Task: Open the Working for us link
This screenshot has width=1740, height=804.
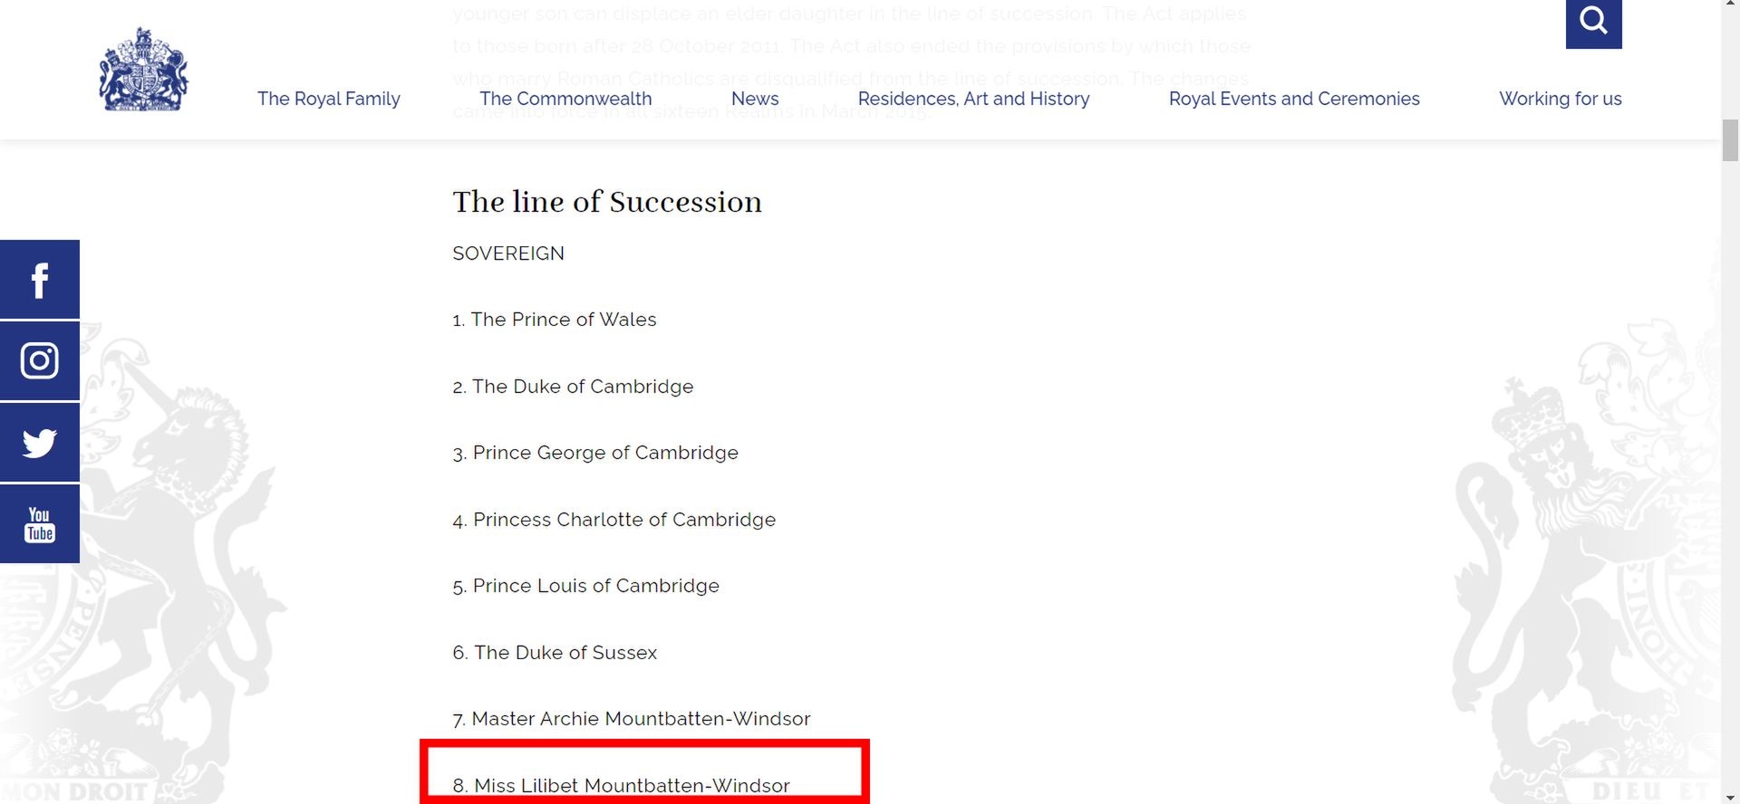Action: click(1560, 99)
